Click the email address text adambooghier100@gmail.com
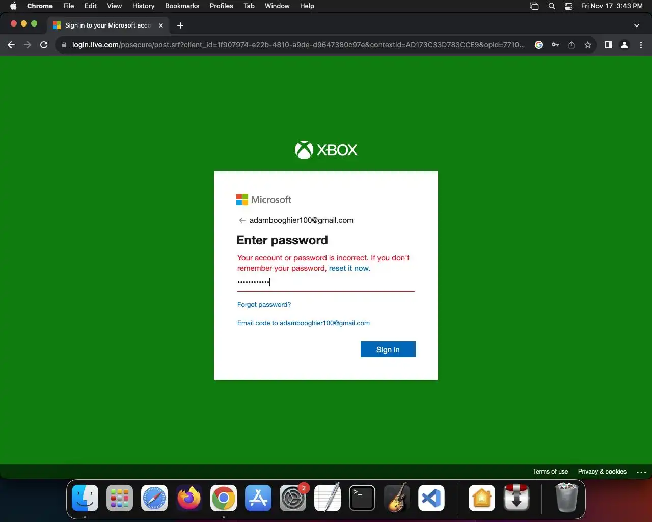 [302, 220]
